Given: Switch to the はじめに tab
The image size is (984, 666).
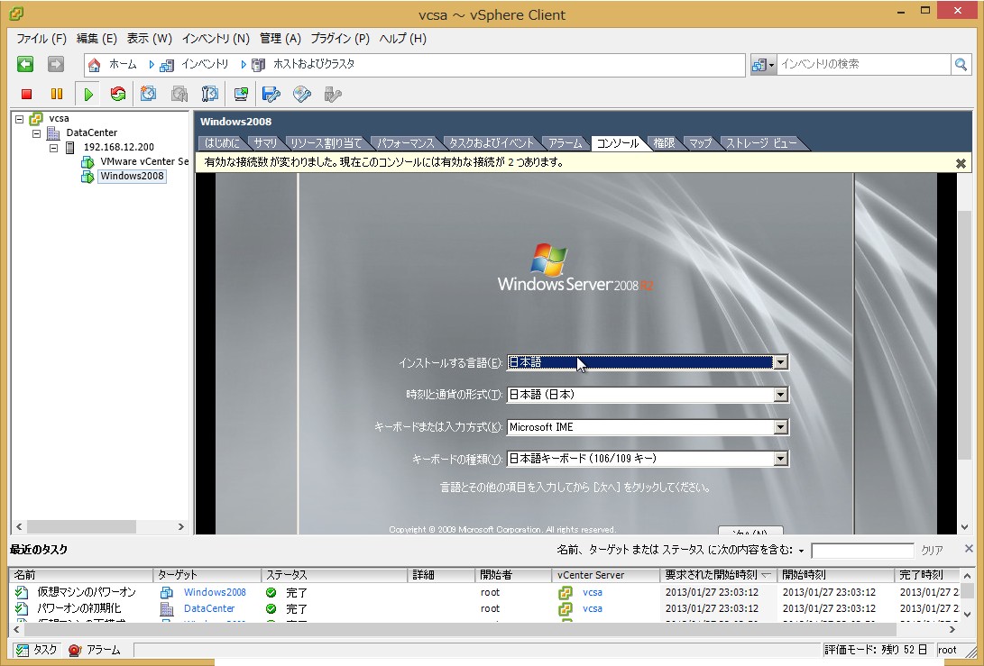Looking at the screenshot, I should 222,143.
